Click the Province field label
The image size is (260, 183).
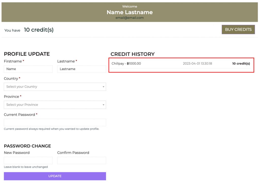11,97
